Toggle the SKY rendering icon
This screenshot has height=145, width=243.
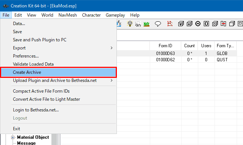138,24
